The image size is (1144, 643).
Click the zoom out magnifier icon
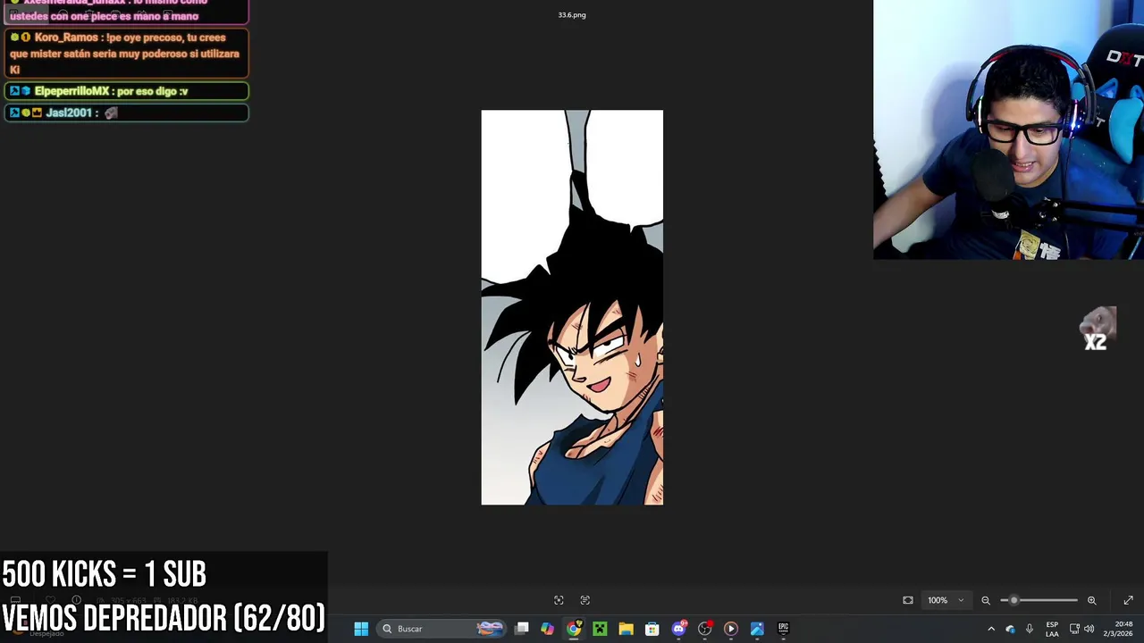pos(986,600)
